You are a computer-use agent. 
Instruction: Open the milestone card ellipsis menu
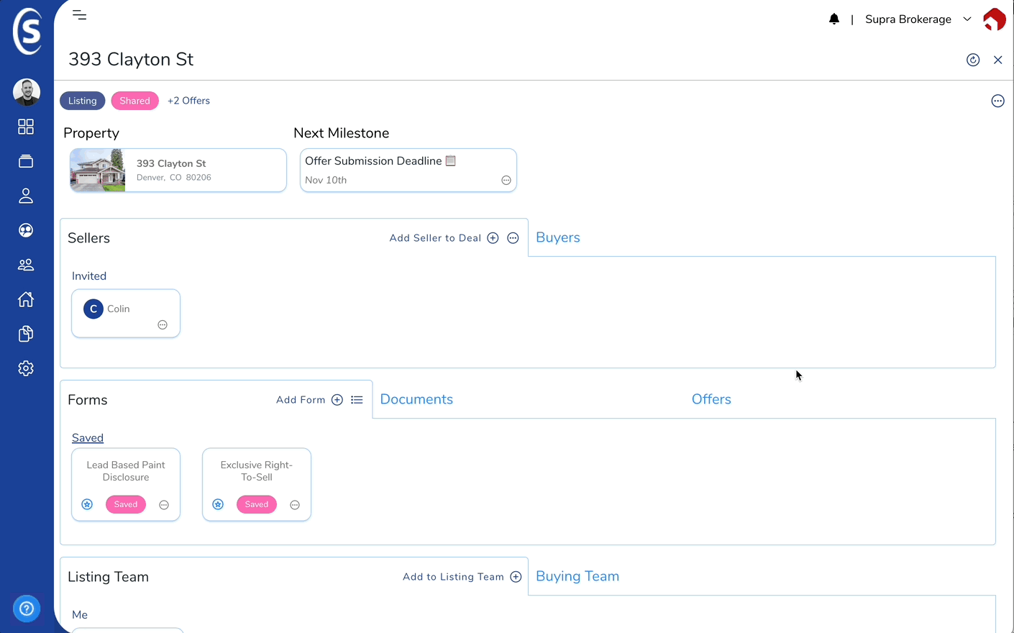tap(506, 181)
